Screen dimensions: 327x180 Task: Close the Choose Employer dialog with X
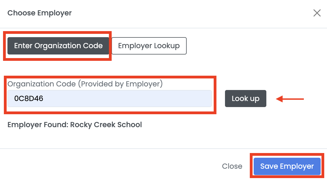click(317, 13)
